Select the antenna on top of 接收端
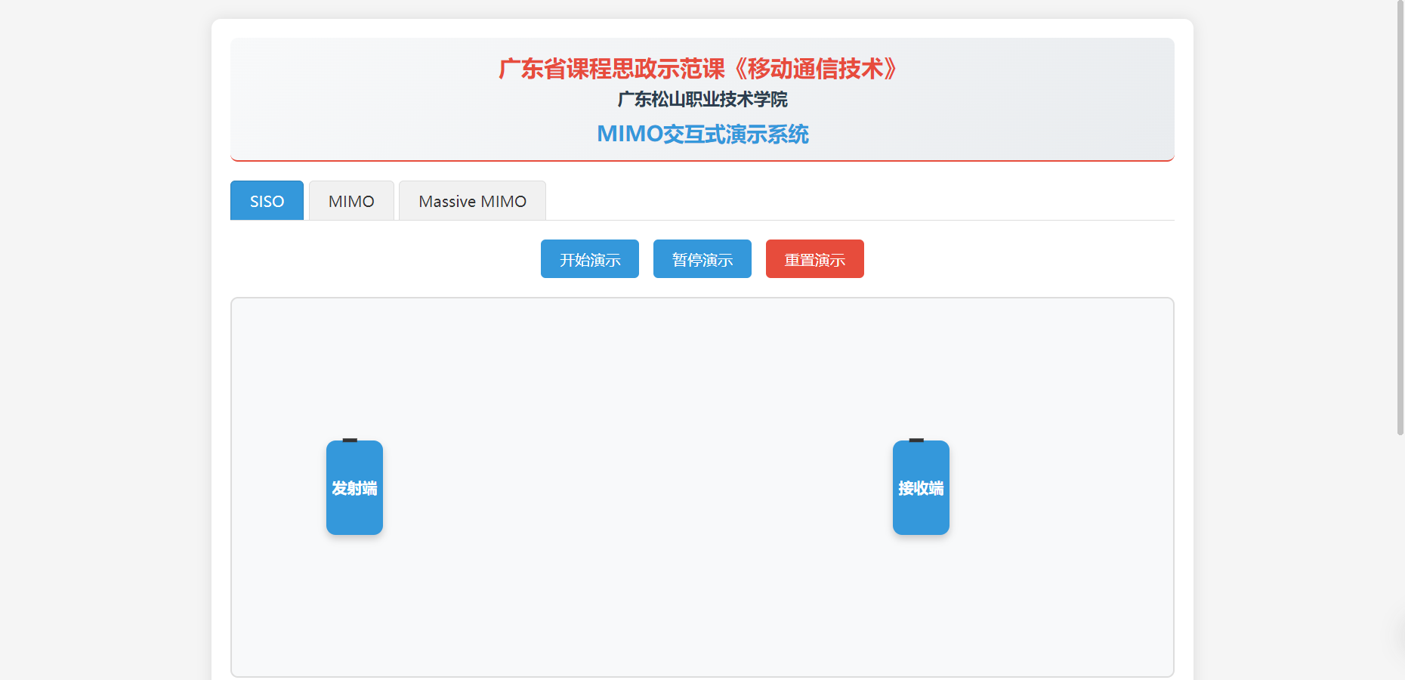Image resolution: width=1405 pixels, height=680 pixels. 916,440
